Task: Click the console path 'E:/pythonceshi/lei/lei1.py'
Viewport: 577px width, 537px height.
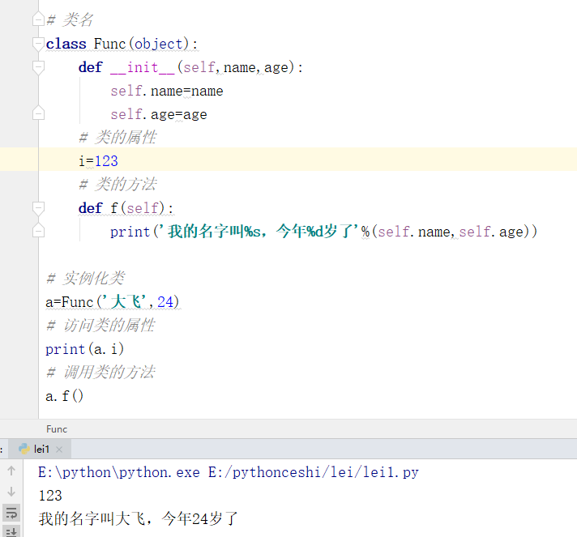Action: pyautogui.click(x=314, y=472)
